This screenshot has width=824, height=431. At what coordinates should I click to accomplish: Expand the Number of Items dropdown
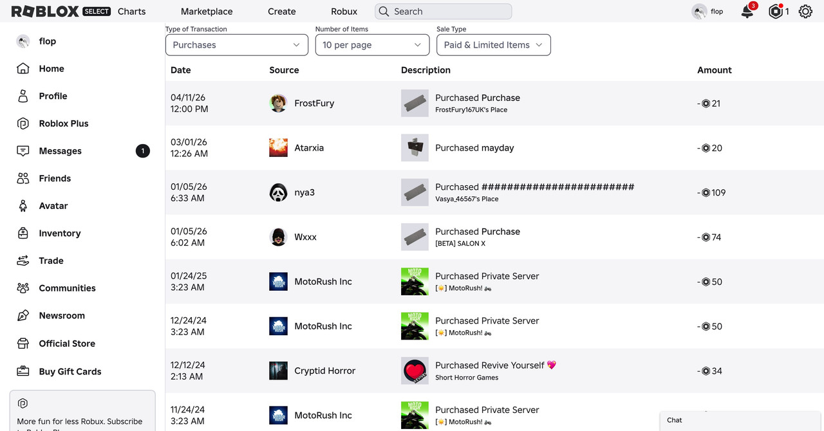tap(372, 44)
